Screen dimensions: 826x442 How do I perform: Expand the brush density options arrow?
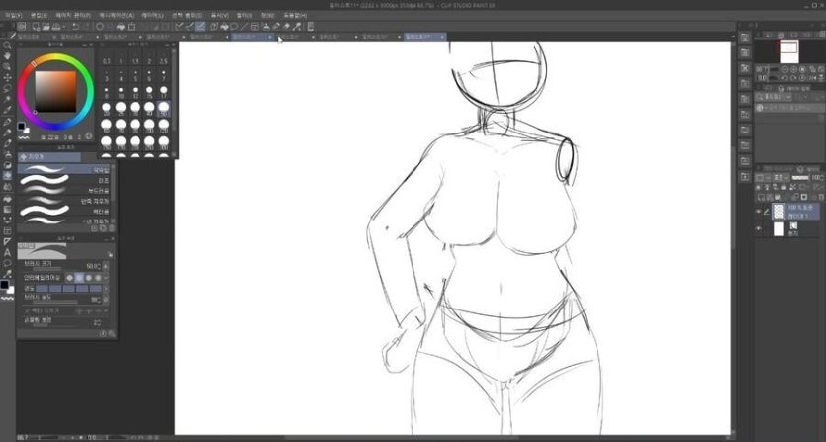pos(108,299)
